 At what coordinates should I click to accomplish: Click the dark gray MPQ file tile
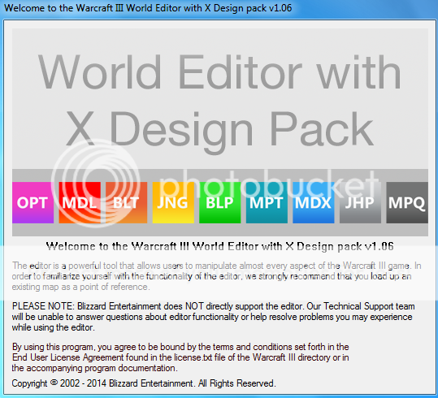pos(407,202)
